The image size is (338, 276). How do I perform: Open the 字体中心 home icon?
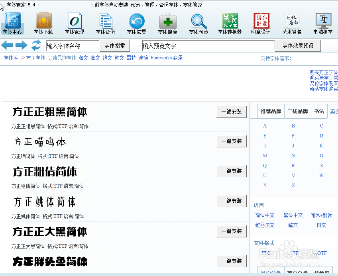click(12, 23)
